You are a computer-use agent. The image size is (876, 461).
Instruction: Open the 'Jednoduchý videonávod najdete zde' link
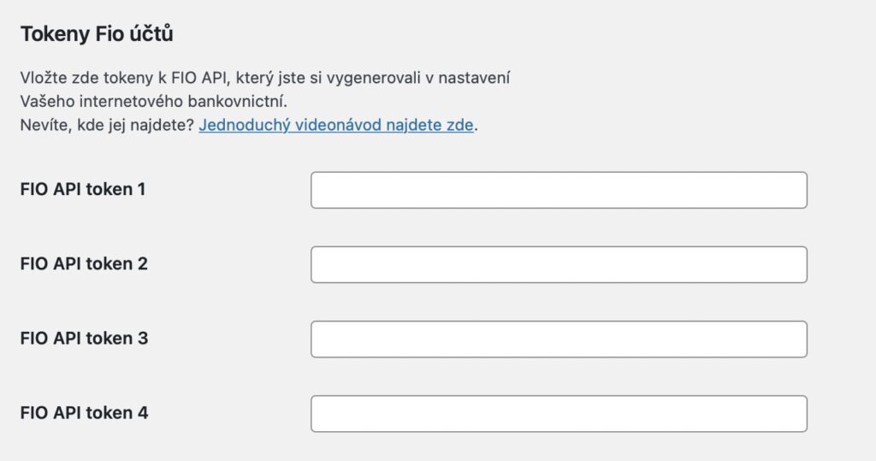point(335,125)
